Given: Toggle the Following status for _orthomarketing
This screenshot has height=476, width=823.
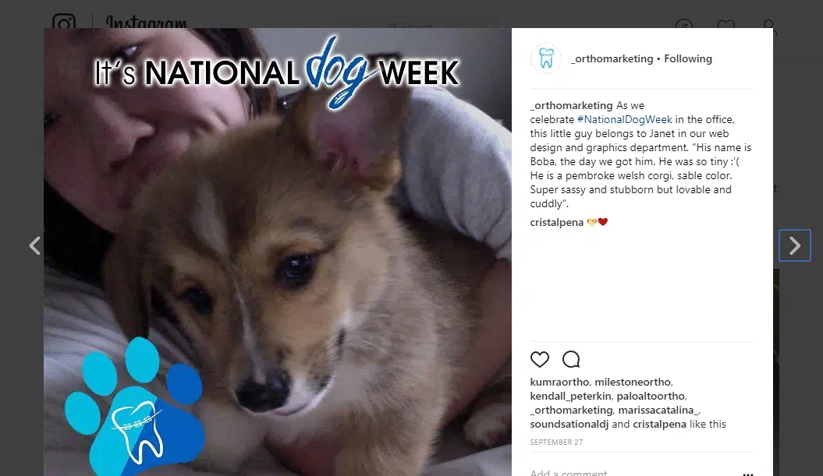Looking at the screenshot, I should [687, 58].
